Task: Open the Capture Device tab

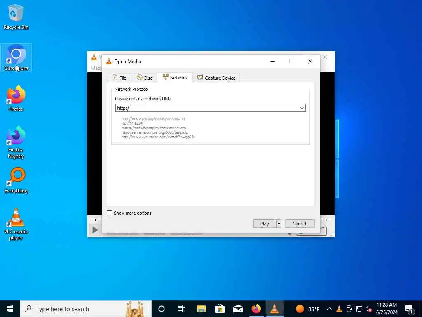Action: (216, 78)
